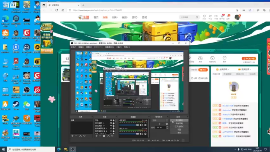Screen dimensions: 270x152
Task: Open the 场景集合 menu in OBS
Action: tap(110, 47)
